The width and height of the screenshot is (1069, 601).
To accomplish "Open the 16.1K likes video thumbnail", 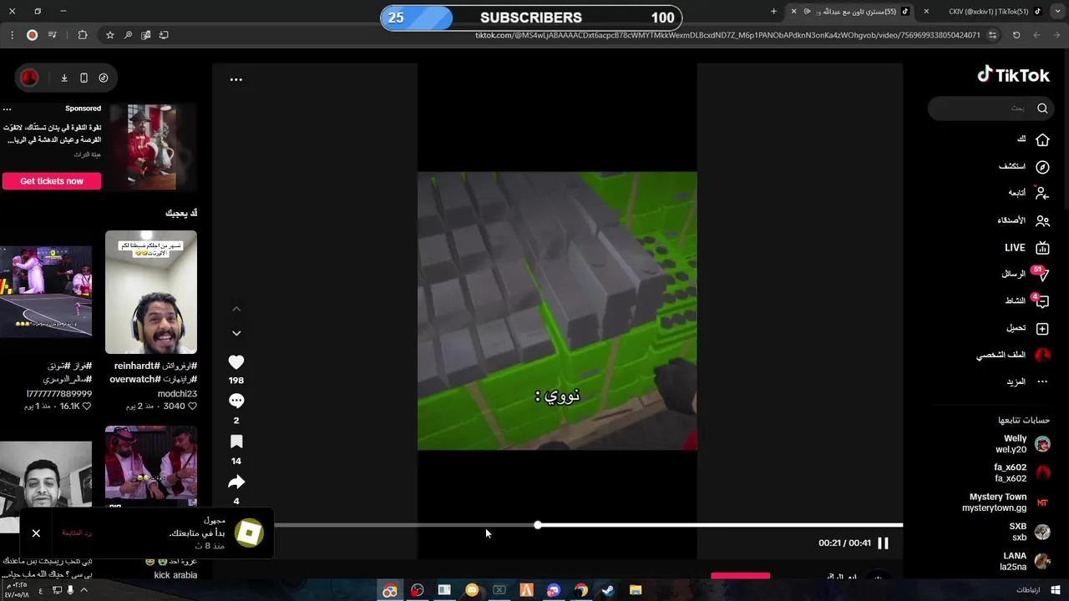I will pyautogui.click(x=46, y=291).
